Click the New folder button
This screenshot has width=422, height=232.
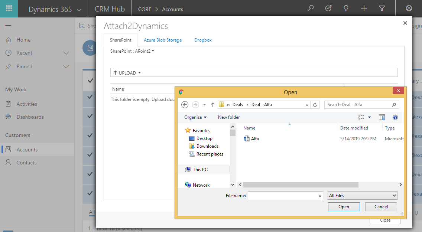coord(229,117)
